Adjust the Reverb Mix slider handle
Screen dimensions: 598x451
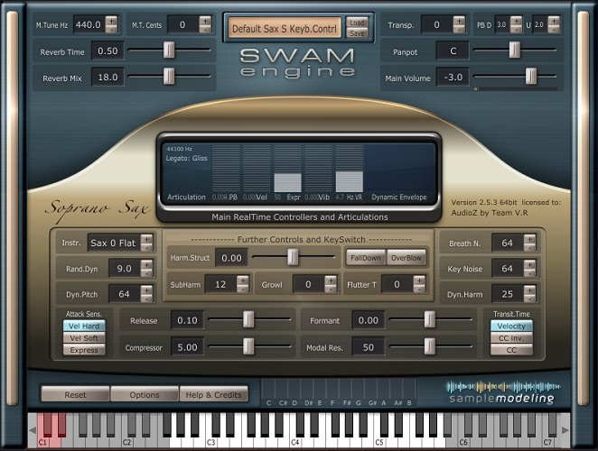click(169, 76)
